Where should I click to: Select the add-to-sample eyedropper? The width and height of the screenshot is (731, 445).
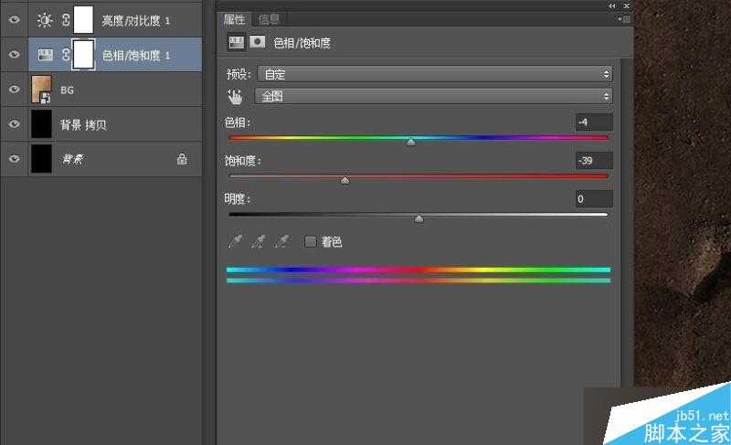pyautogui.click(x=259, y=241)
